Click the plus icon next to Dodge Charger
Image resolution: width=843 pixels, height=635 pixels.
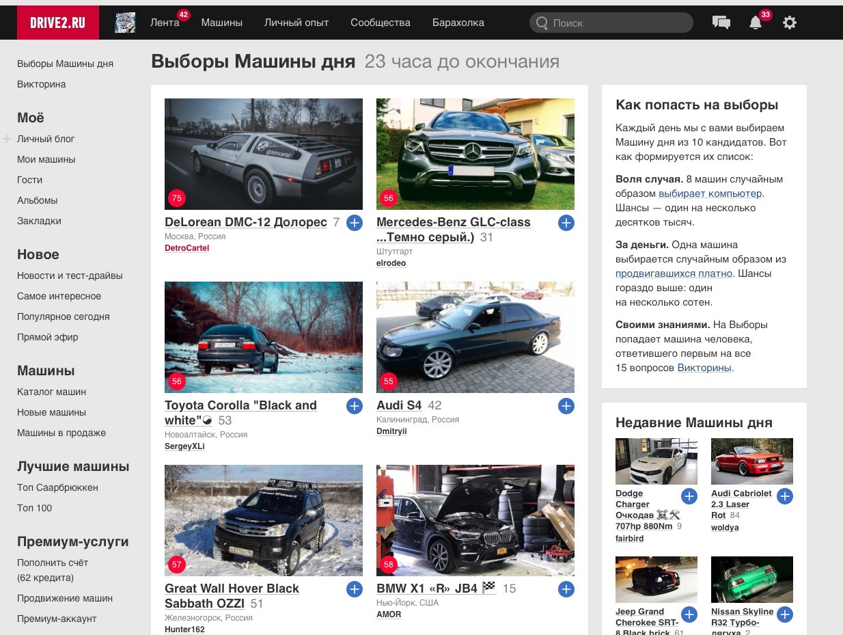[x=689, y=496]
